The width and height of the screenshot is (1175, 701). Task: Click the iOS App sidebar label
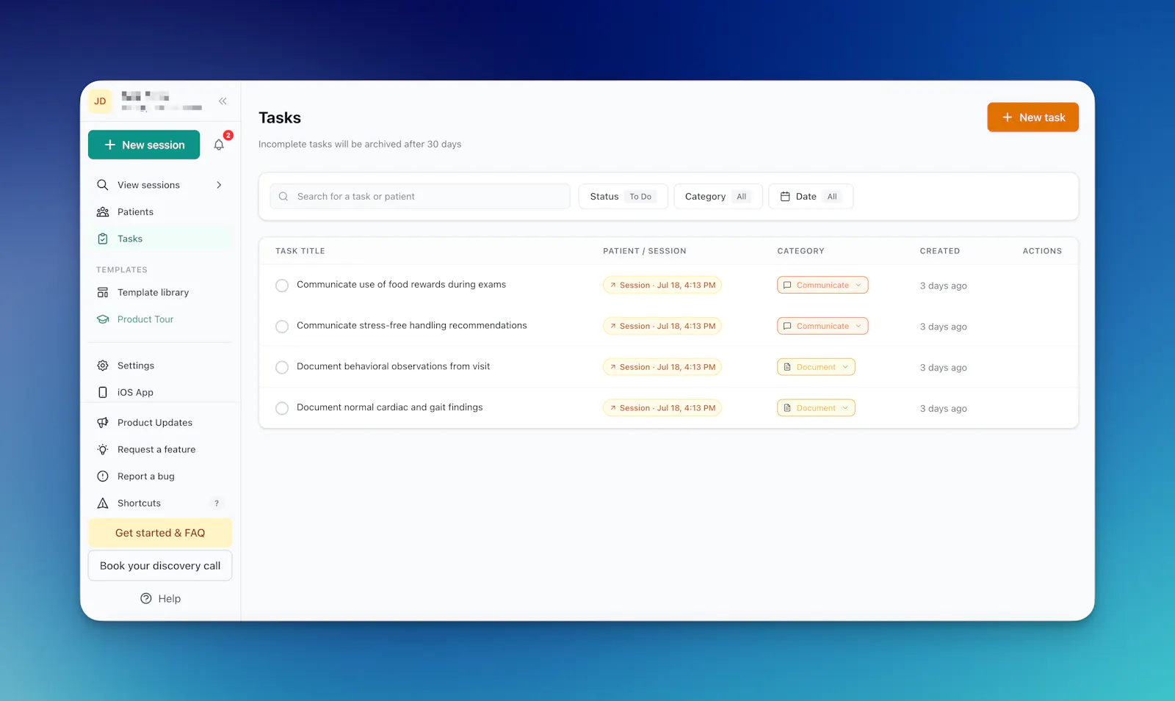[135, 393]
